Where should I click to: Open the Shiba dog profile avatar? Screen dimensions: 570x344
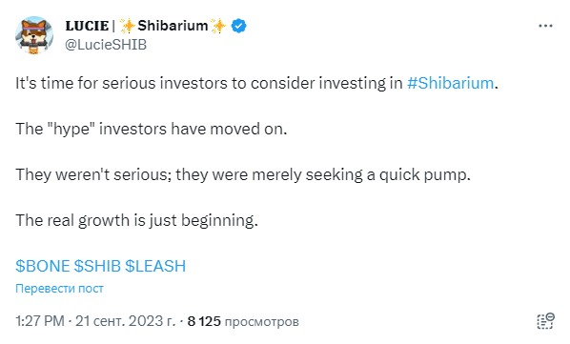click(34, 35)
